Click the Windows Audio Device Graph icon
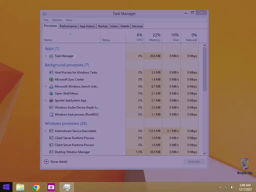This screenshot has height=192, width=256. tap(51, 107)
